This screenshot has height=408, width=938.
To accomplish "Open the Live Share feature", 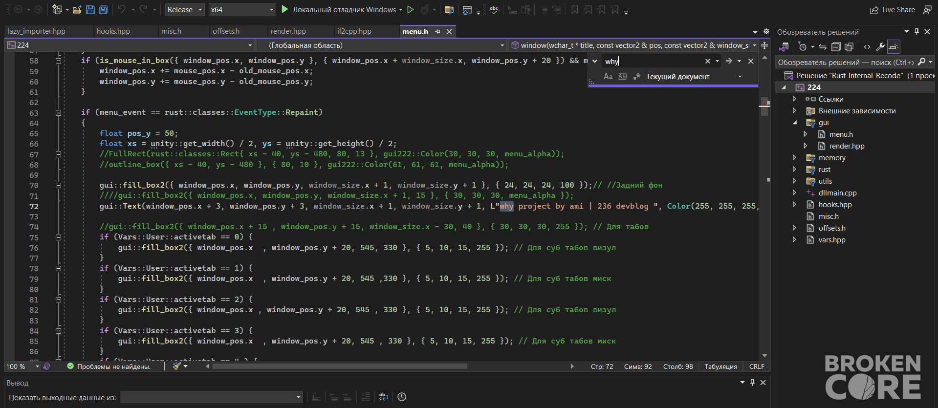I will coord(893,9).
